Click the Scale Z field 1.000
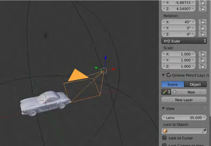211x146 pixels. click(x=178, y=66)
